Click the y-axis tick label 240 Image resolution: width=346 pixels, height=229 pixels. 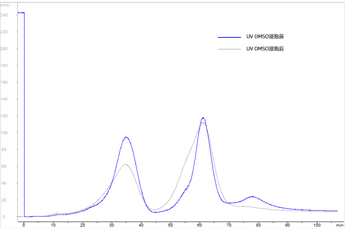tap(5, 15)
